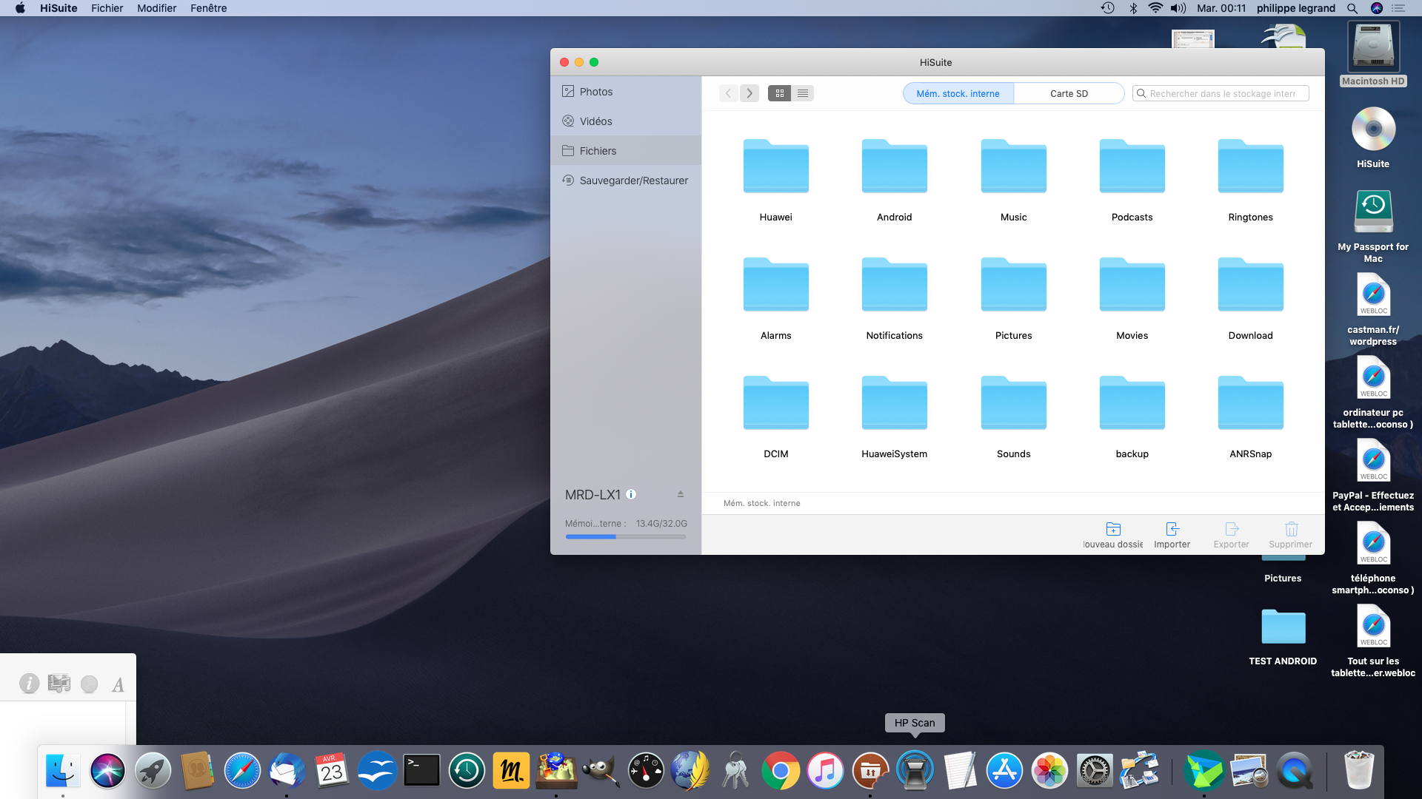
Task: Click the search field for internal storage
Action: [x=1221, y=93]
